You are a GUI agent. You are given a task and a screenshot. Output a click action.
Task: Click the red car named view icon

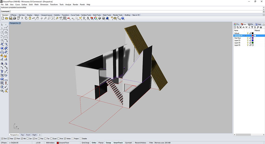click(69, 18)
